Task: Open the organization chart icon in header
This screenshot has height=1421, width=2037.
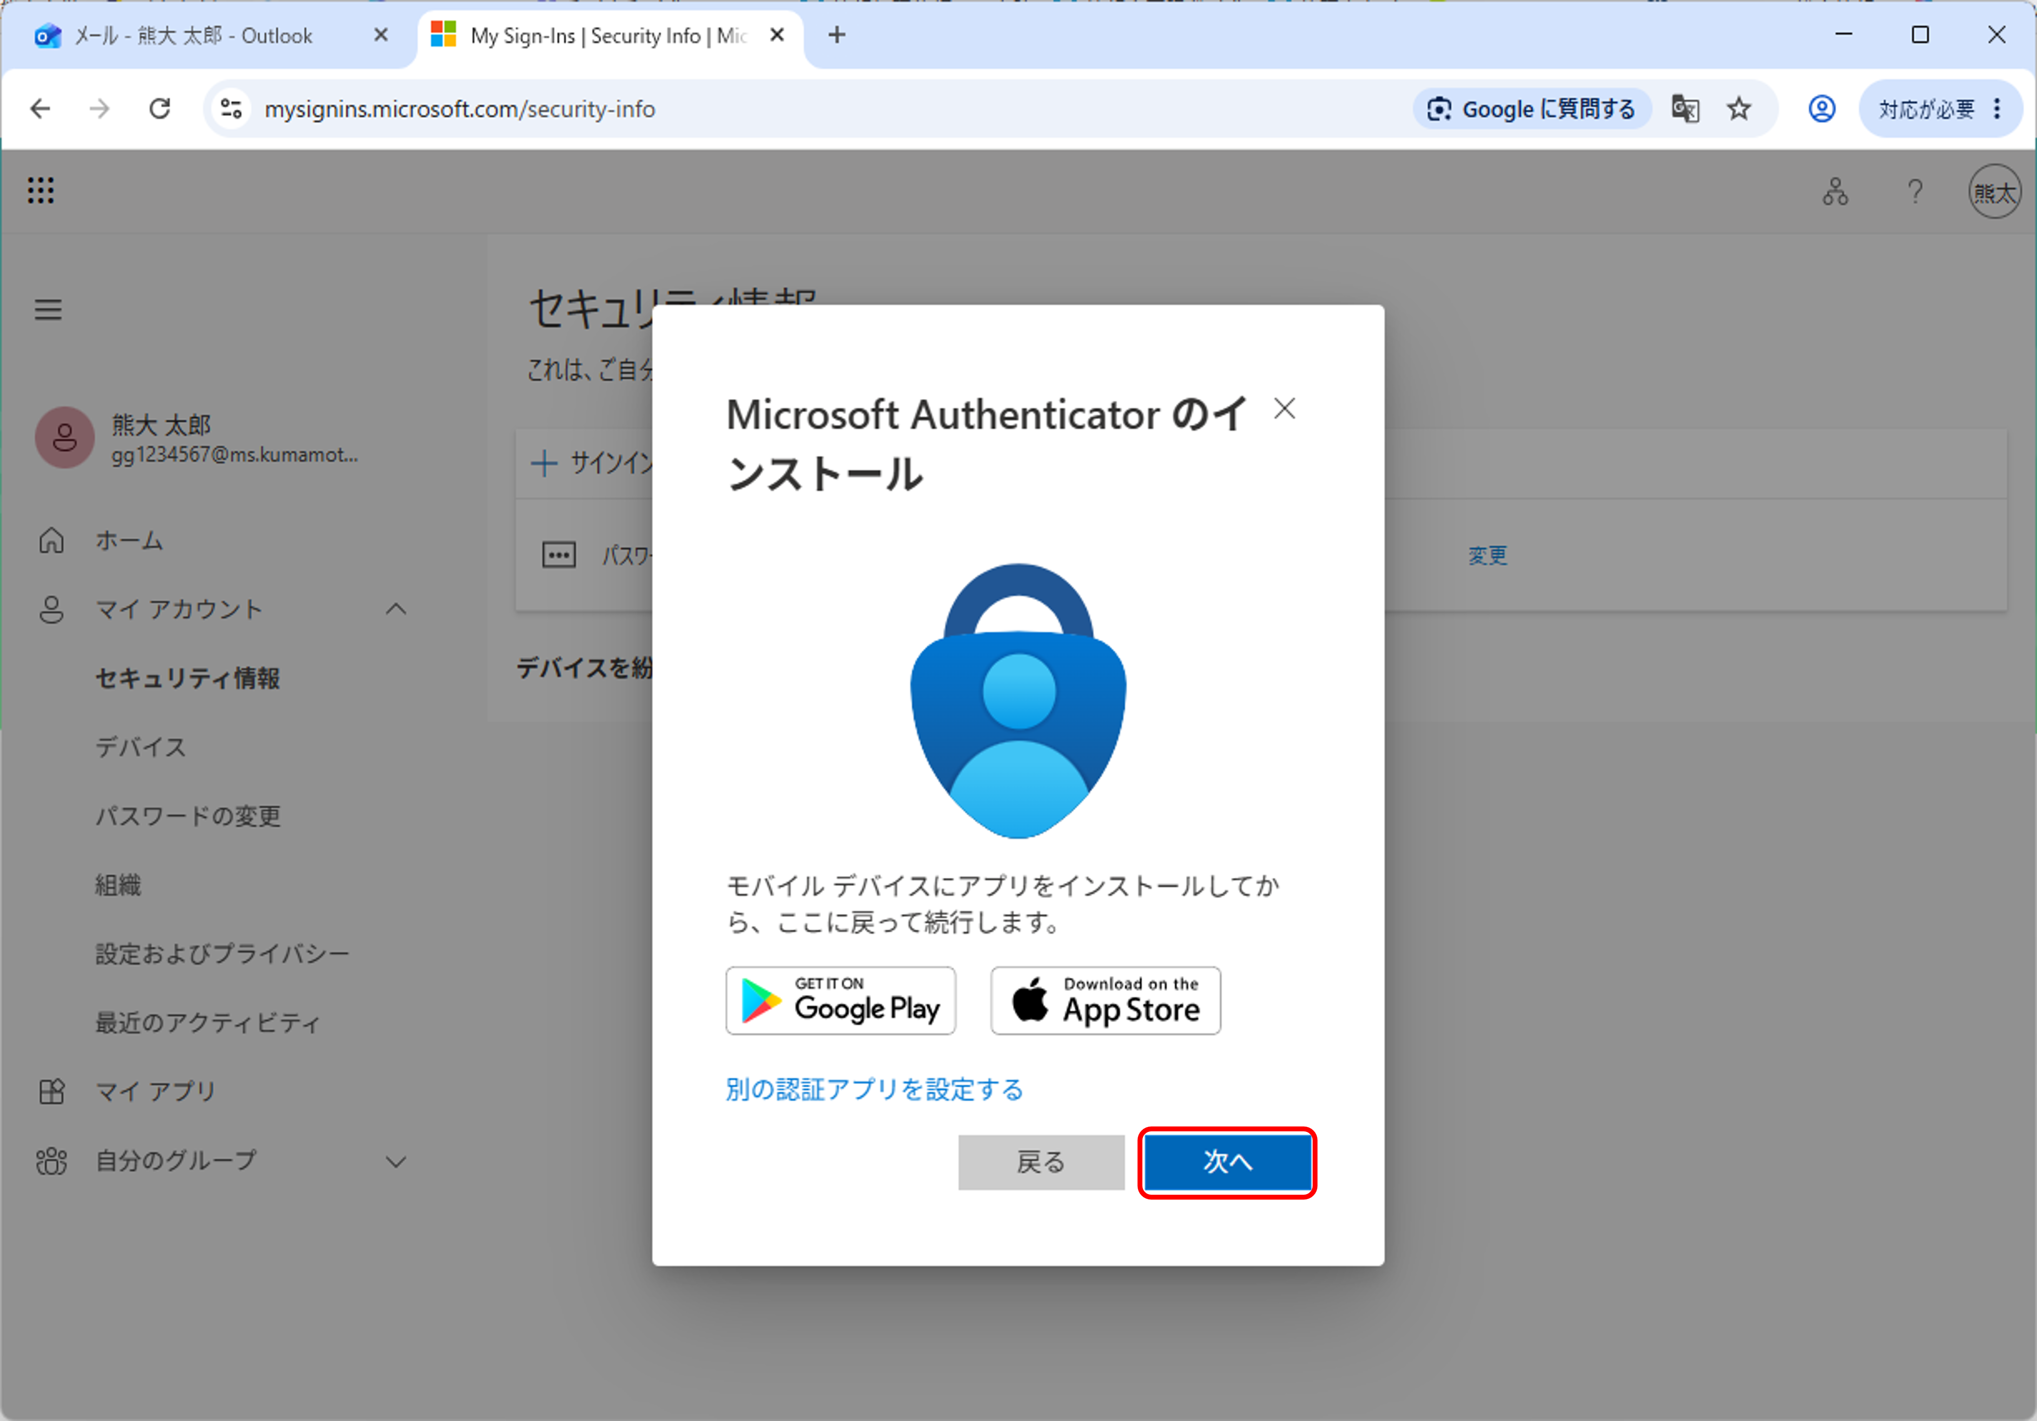Action: click(x=1835, y=192)
